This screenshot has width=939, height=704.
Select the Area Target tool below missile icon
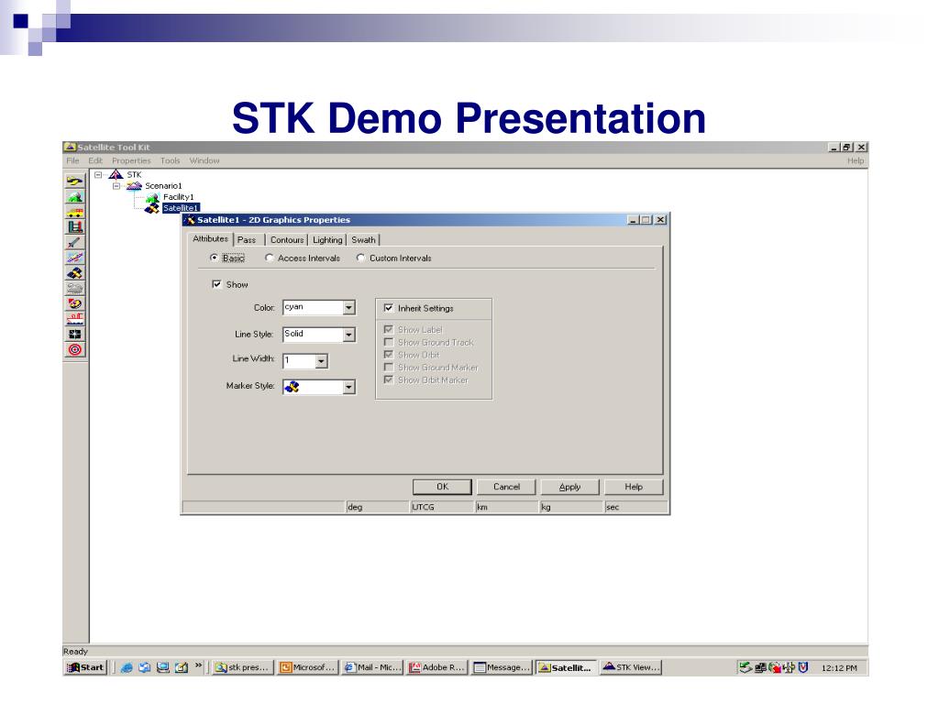pyautogui.click(x=75, y=258)
